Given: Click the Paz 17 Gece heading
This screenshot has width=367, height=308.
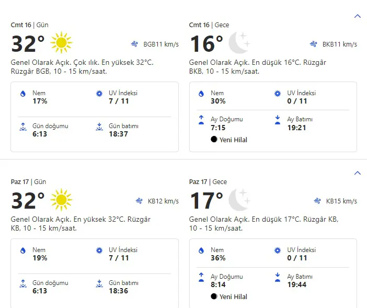Looking at the screenshot, I should [x=208, y=182].
